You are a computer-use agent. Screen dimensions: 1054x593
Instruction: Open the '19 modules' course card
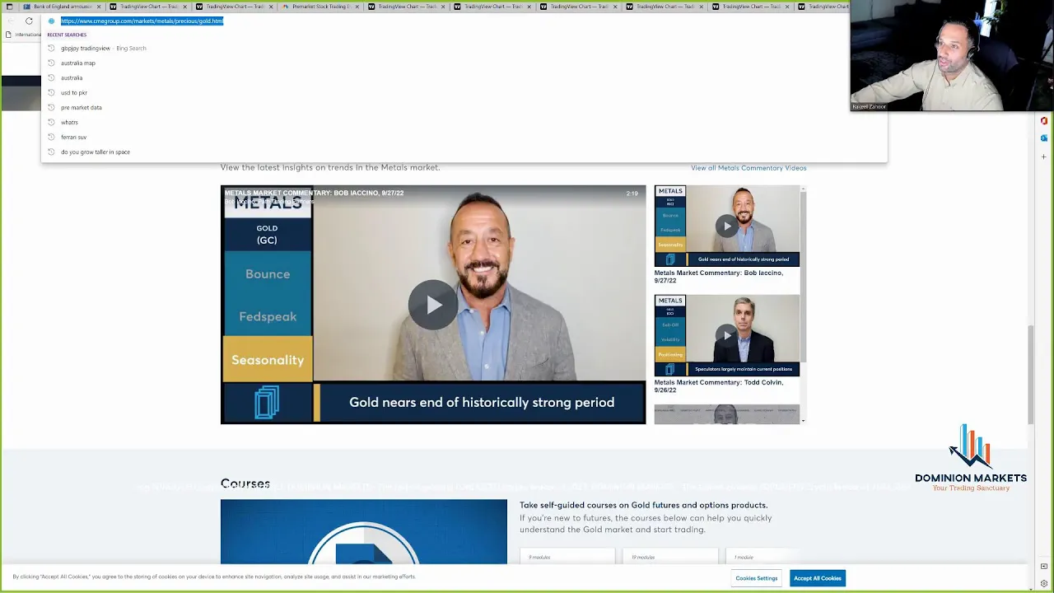point(670,558)
